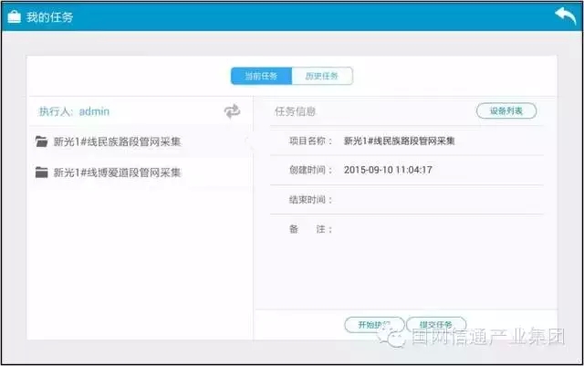Click folder icon for 新光1#线民族路段管网采集
The width and height of the screenshot is (584, 366).
click(x=40, y=141)
